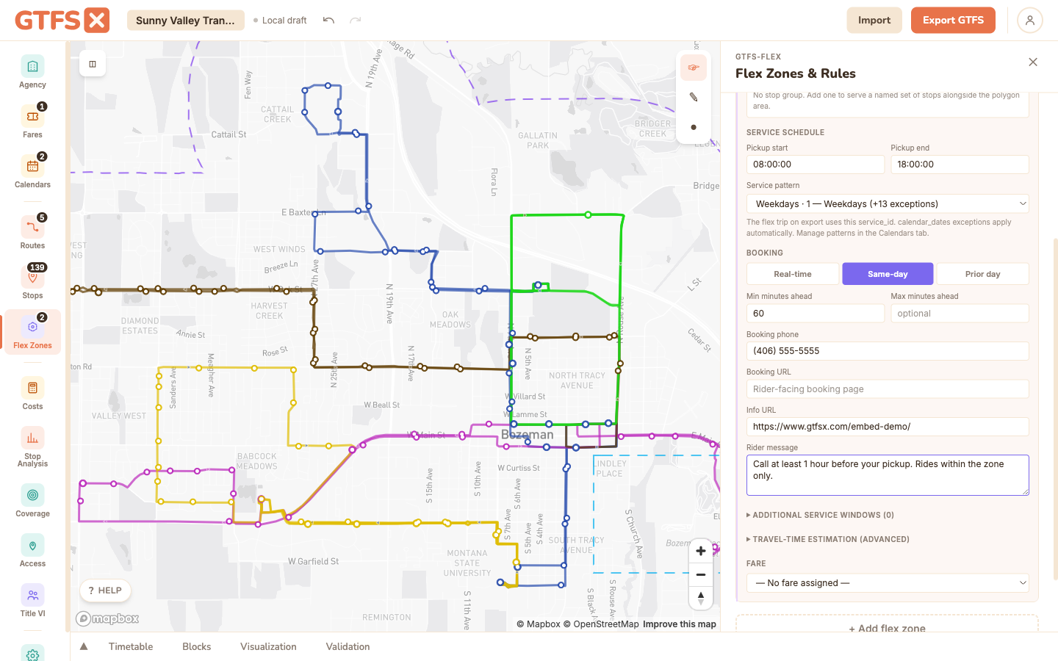Select the map polygon draw tool
Viewport: 1058px width, 661px height.
click(694, 68)
